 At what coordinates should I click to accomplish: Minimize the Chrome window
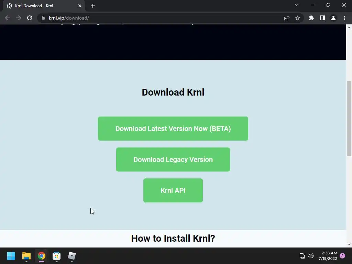tap(312, 5)
